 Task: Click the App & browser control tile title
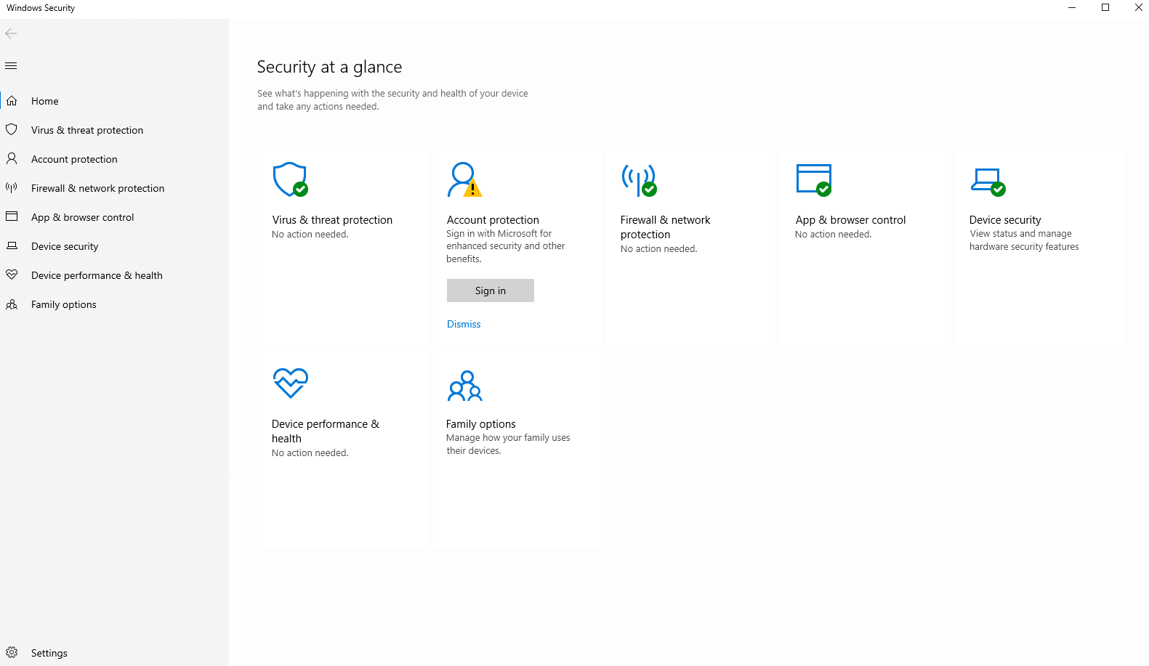coord(850,220)
